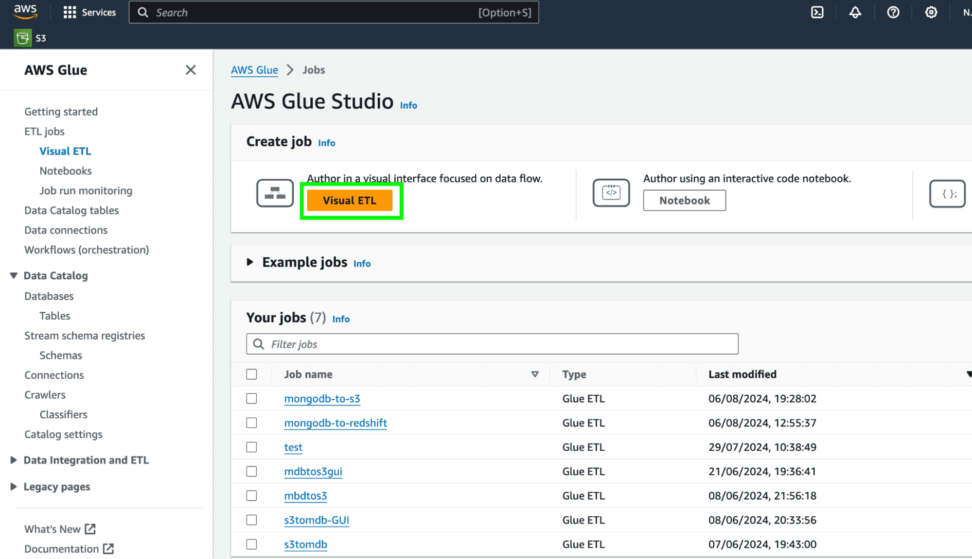Open Notebooks in the sidebar
972x559 pixels.
click(x=66, y=171)
